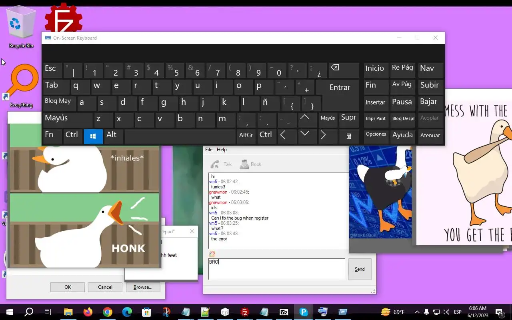
Task: Open the Snipping Tool scissors taskbar icon
Action: [x=166, y=312]
